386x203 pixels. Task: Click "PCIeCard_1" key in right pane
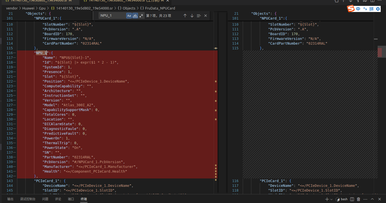[272, 181]
